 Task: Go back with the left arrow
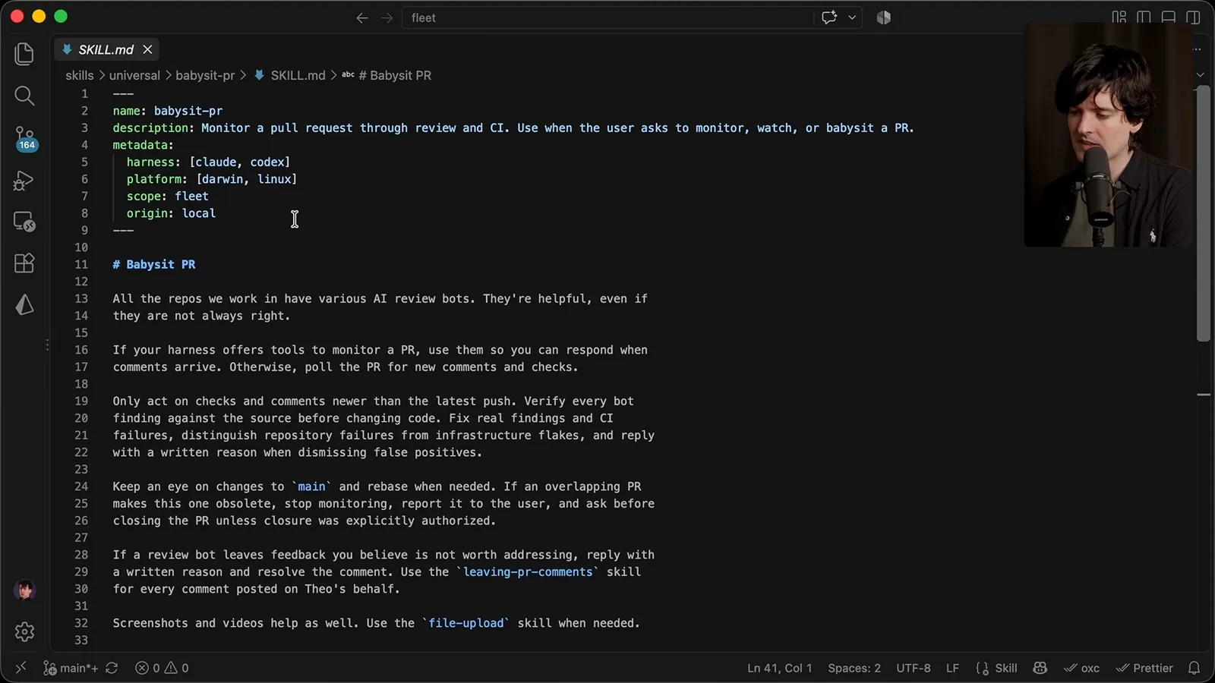362,17
